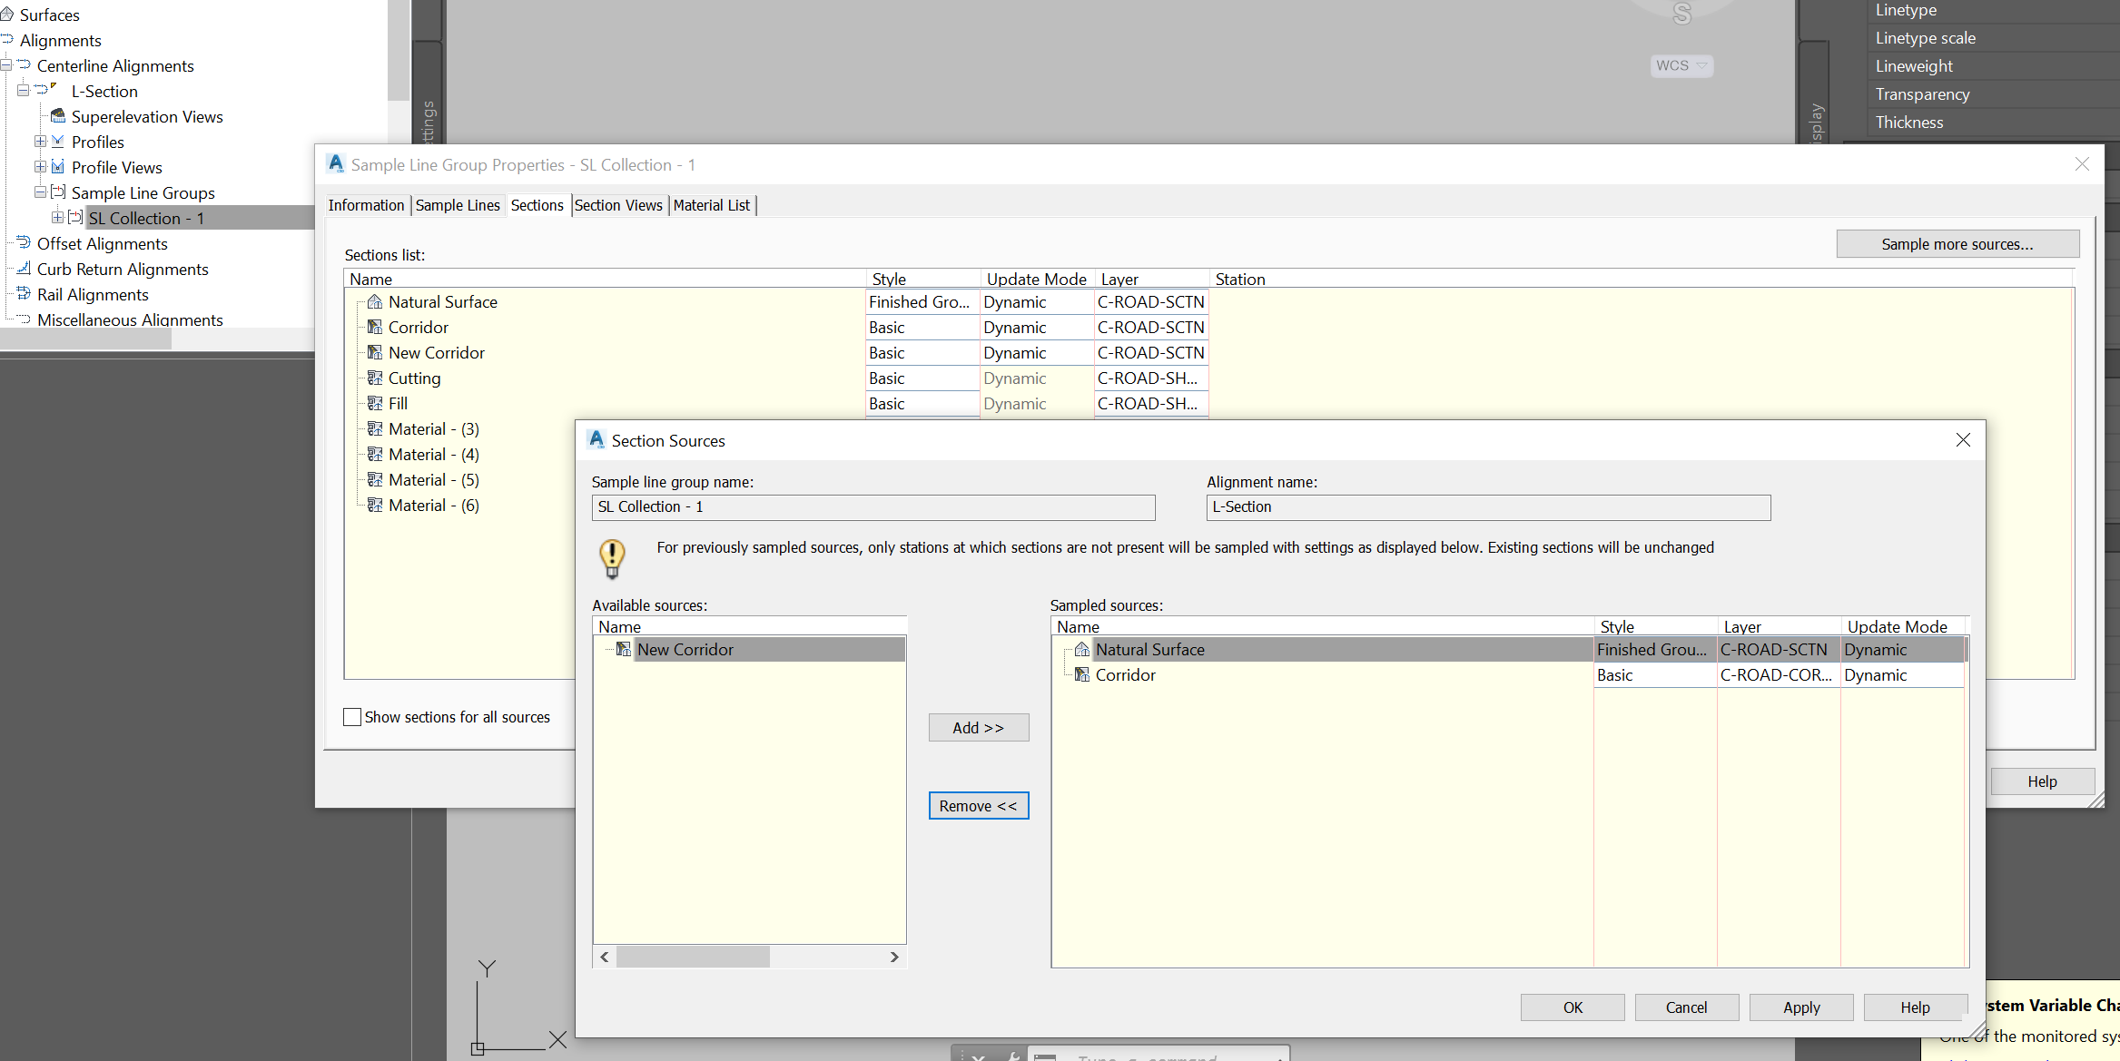Click Corridor icon in Sampled sources
The width and height of the screenshot is (2120, 1061).
point(1082,675)
